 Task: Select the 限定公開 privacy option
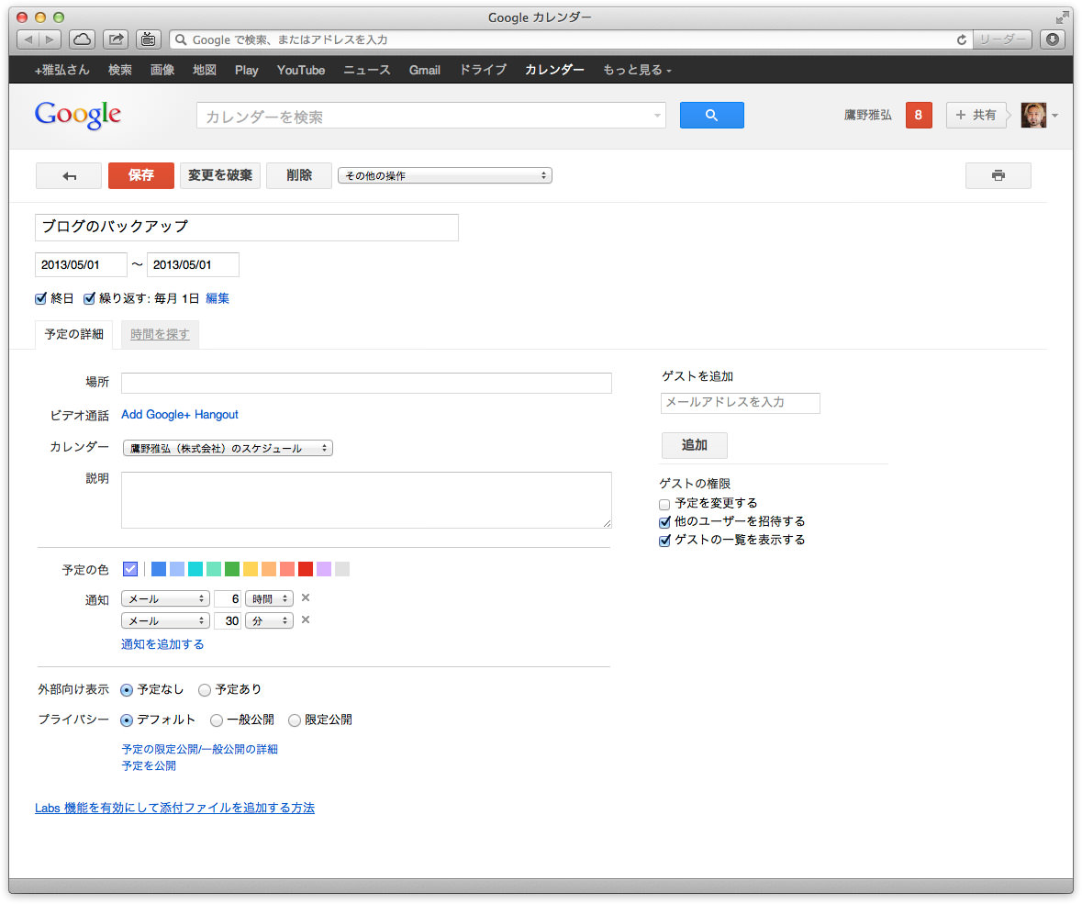[x=295, y=720]
